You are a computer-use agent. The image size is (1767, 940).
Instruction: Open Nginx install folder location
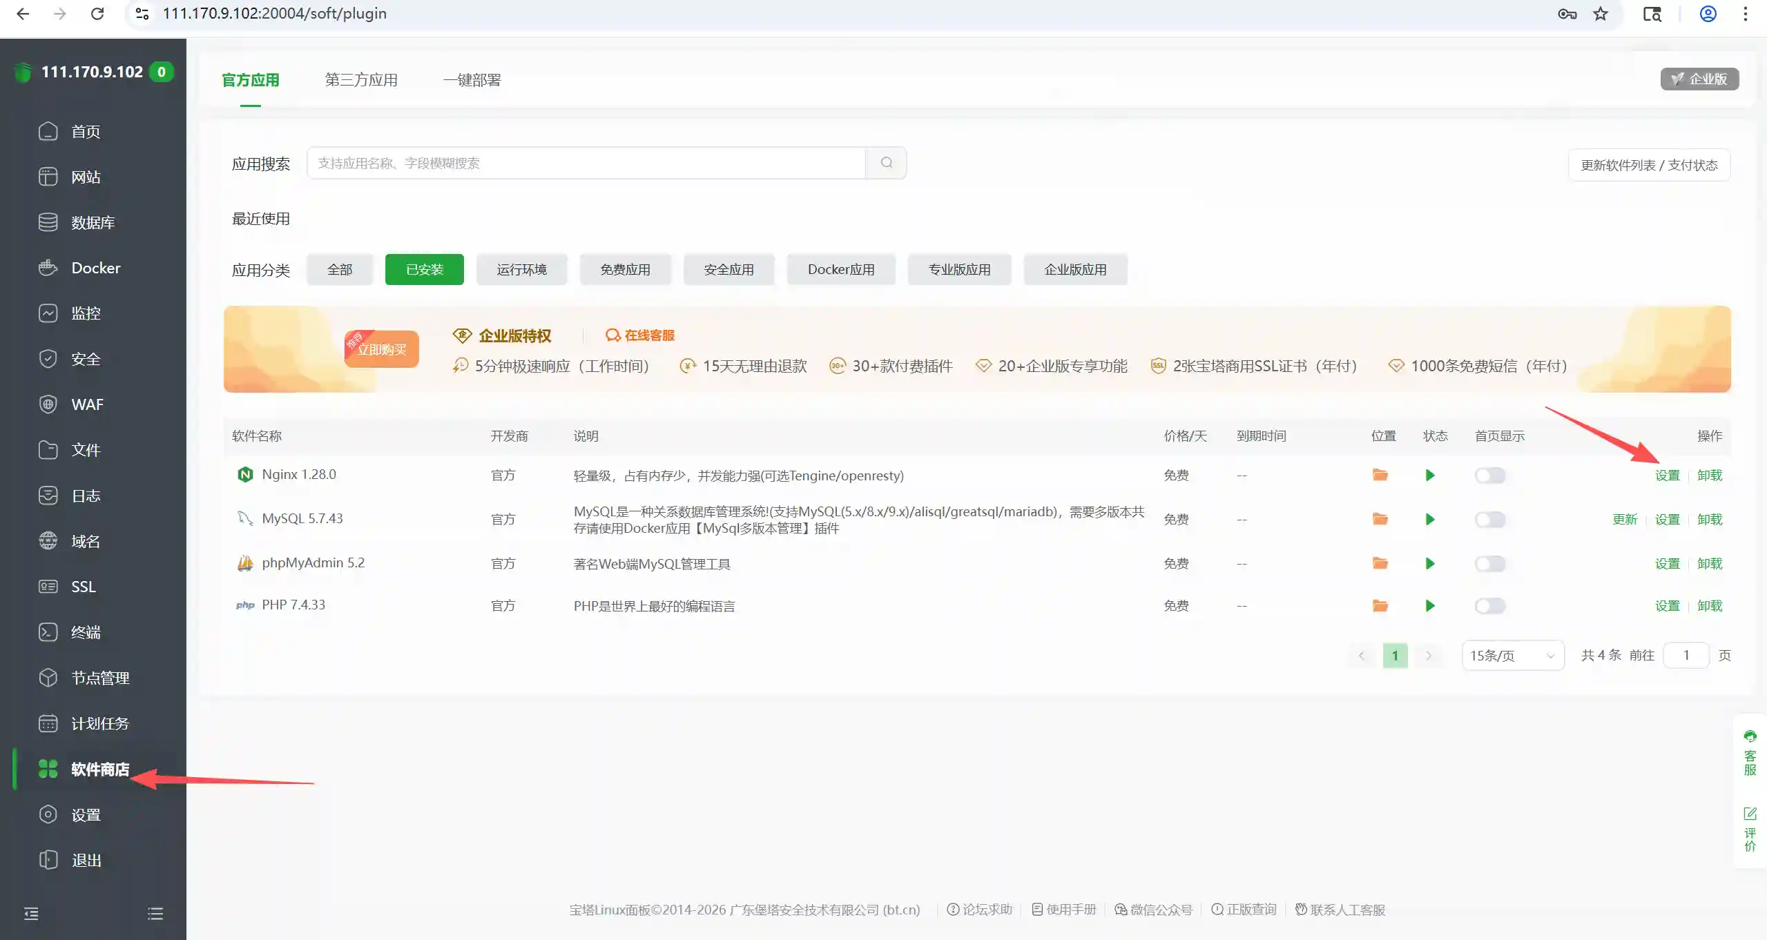[1380, 475]
